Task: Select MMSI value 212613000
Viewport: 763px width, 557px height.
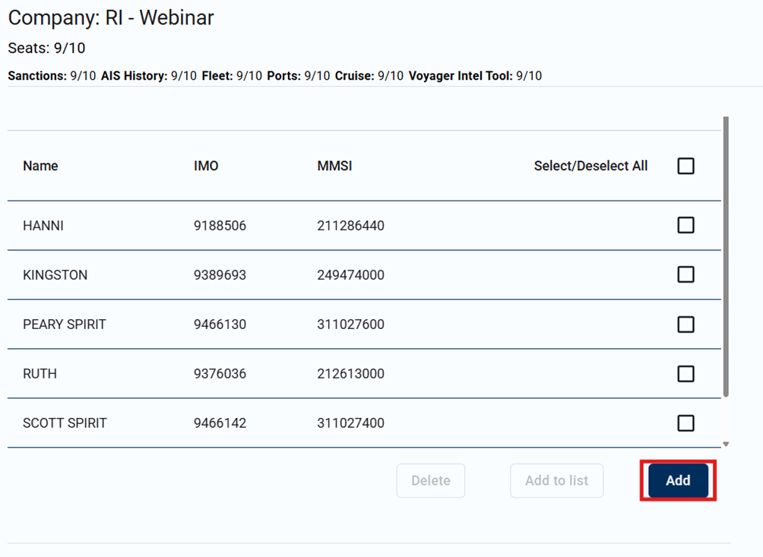Action: pos(350,374)
